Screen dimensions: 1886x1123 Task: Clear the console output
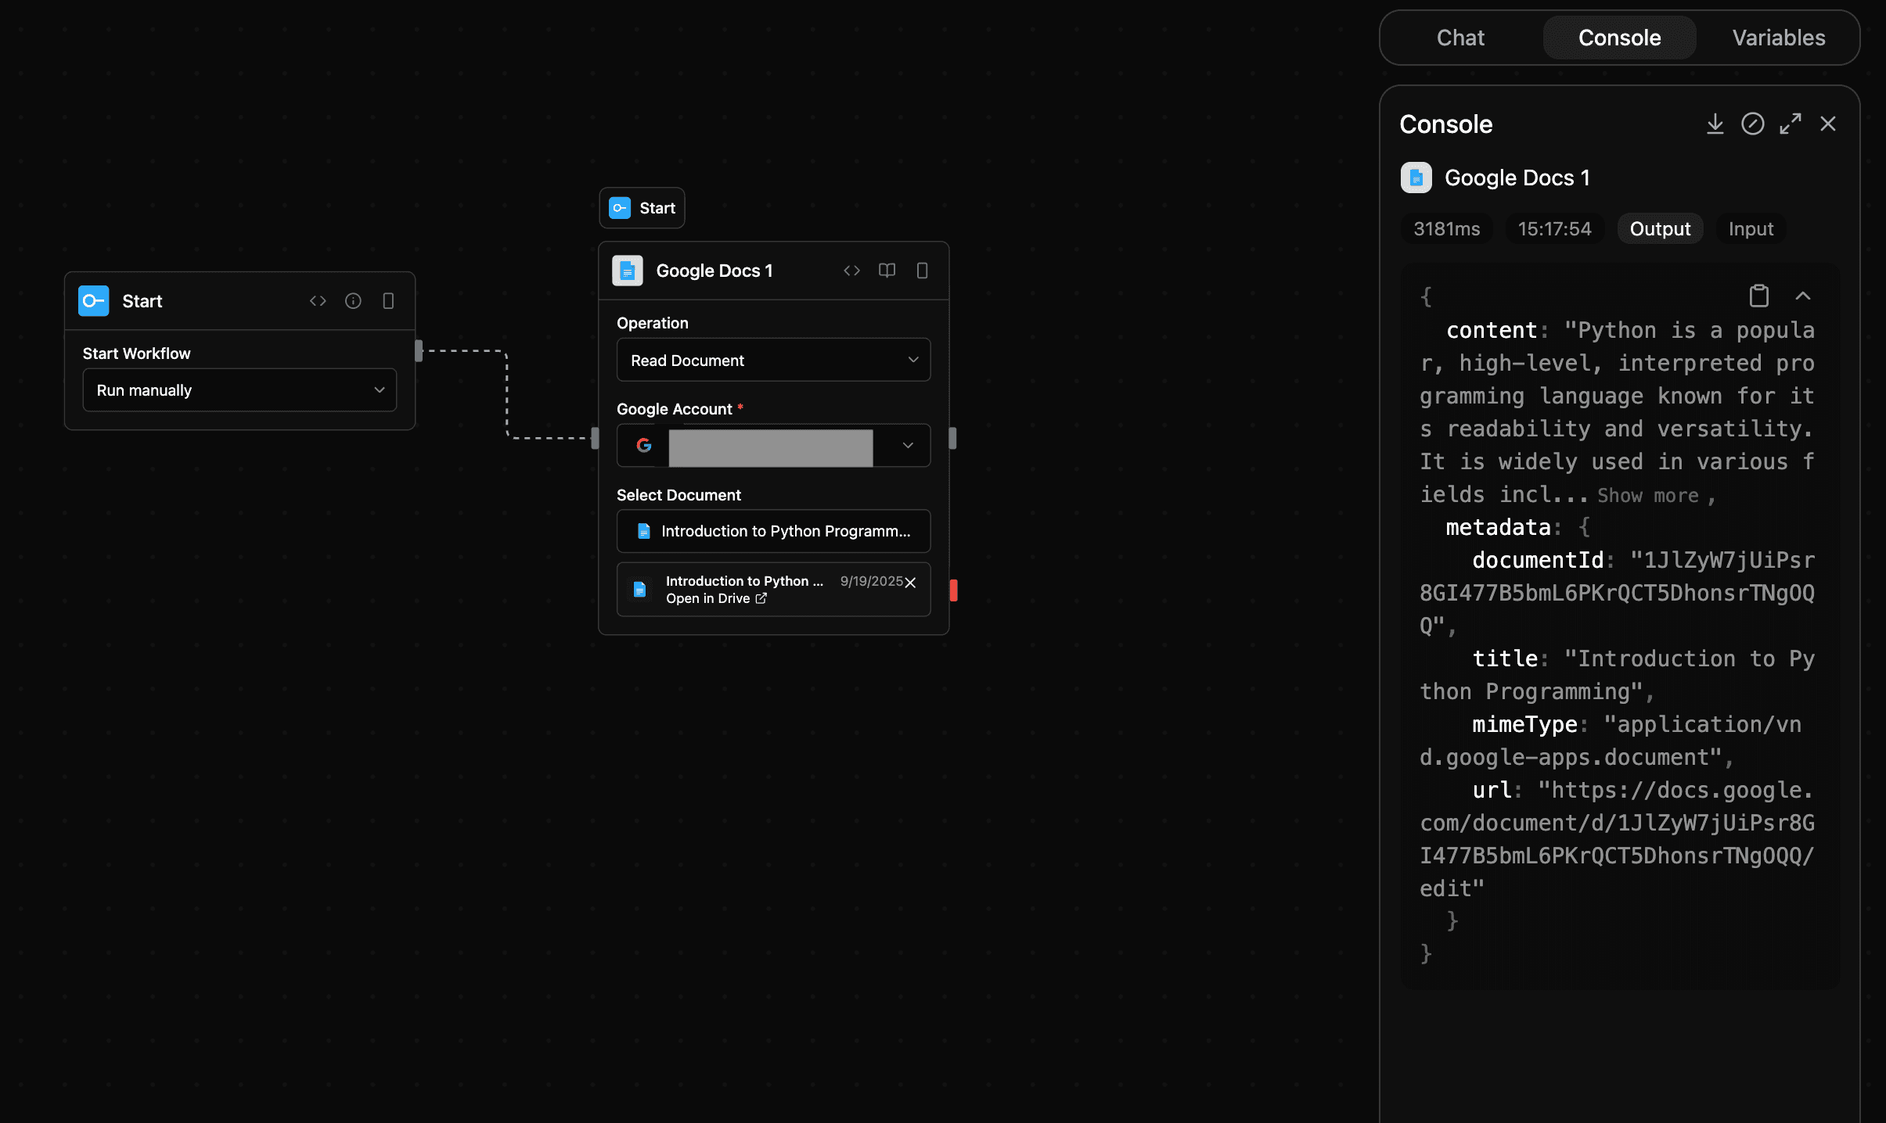[1753, 124]
